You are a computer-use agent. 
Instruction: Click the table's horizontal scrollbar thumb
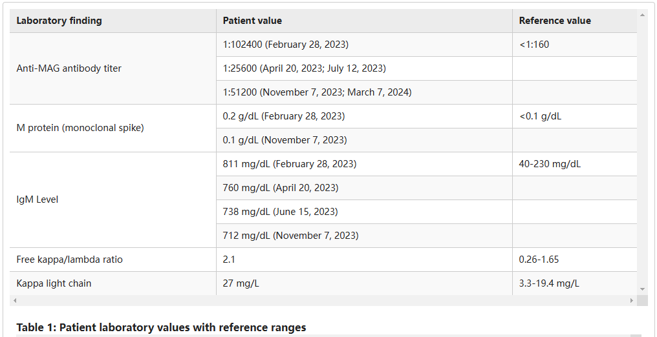coord(323,301)
